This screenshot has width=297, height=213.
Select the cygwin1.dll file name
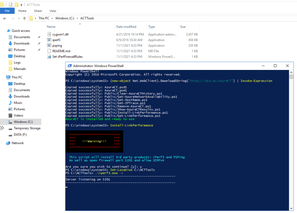coord(60,34)
